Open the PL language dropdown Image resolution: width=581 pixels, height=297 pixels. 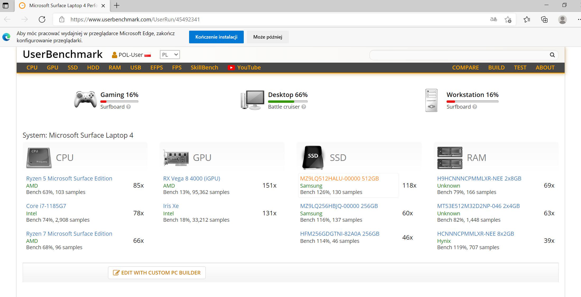coord(170,55)
